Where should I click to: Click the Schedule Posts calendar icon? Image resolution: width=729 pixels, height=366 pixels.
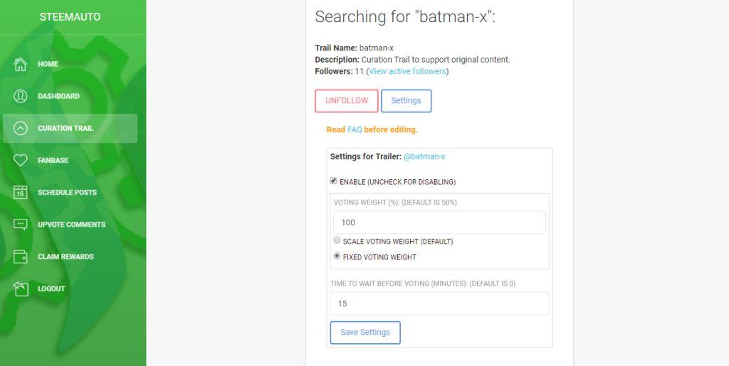21,193
